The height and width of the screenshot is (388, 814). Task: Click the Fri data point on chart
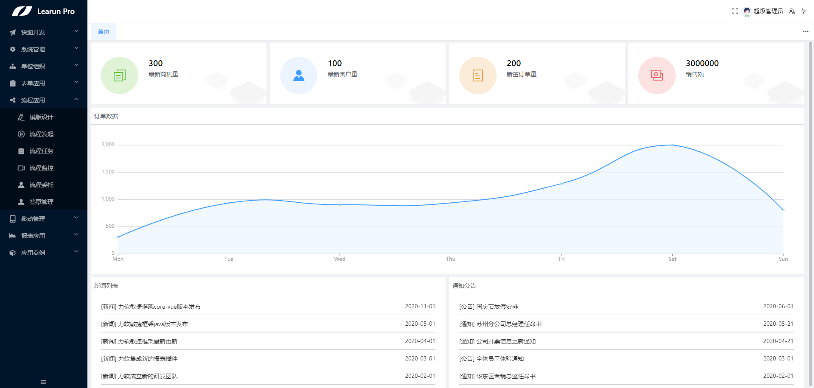(x=561, y=184)
